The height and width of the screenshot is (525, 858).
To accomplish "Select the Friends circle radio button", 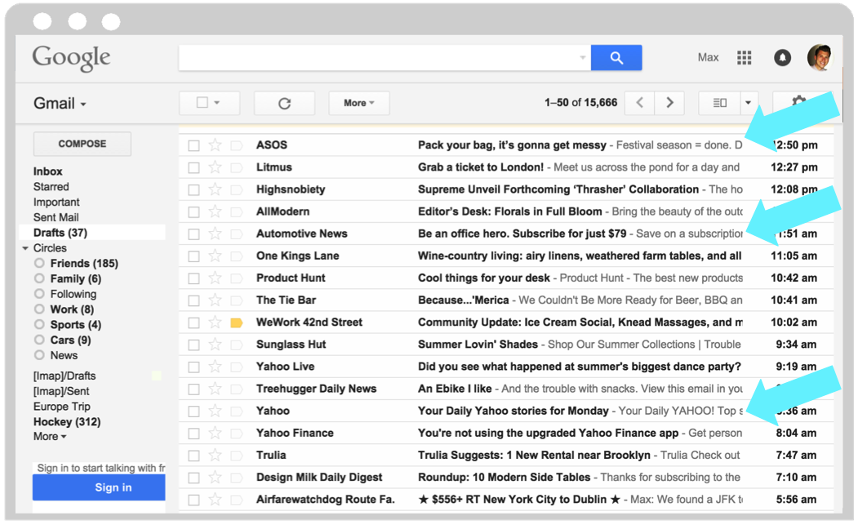I will tap(39, 264).
